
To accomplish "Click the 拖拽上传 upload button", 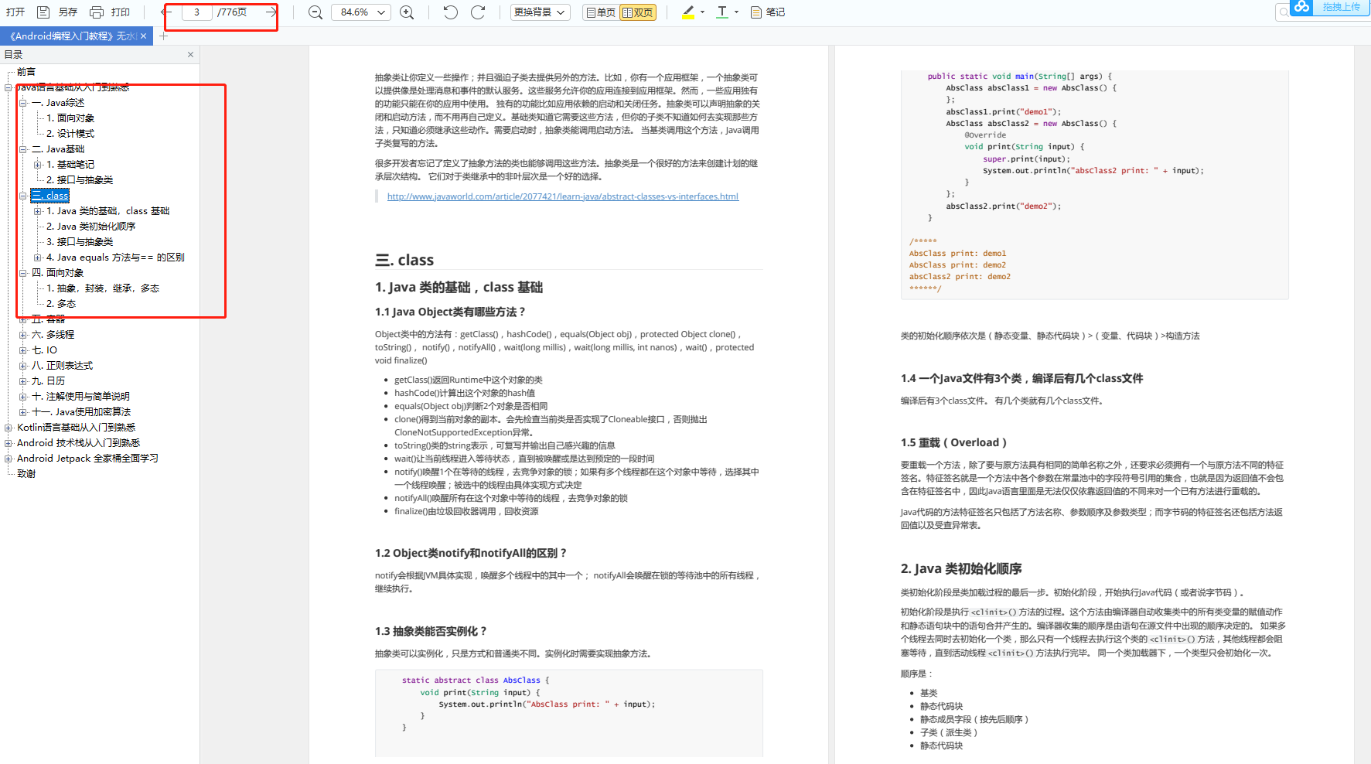I will click(x=1341, y=7).
